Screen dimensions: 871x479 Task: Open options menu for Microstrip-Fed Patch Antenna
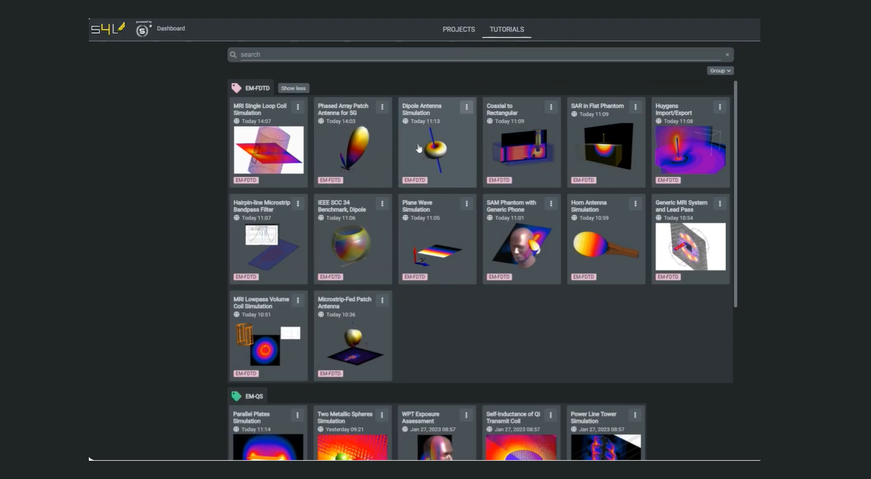click(x=382, y=300)
